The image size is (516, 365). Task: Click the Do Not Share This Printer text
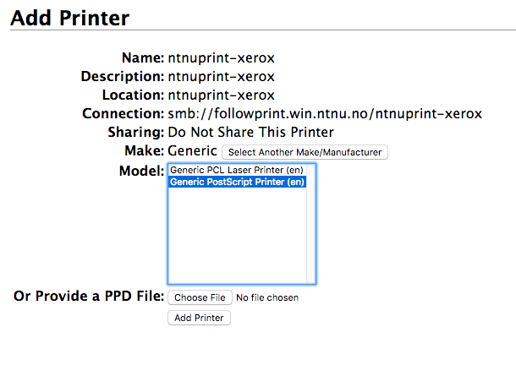click(250, 132)
